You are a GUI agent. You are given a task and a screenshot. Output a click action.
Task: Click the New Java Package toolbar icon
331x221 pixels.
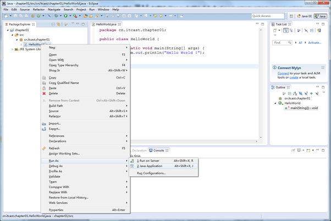pos(33,16)
